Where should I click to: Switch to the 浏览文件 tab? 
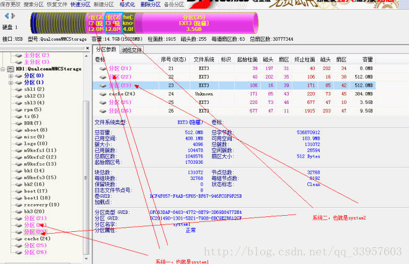pyautogui.click(x=131, y=50)
